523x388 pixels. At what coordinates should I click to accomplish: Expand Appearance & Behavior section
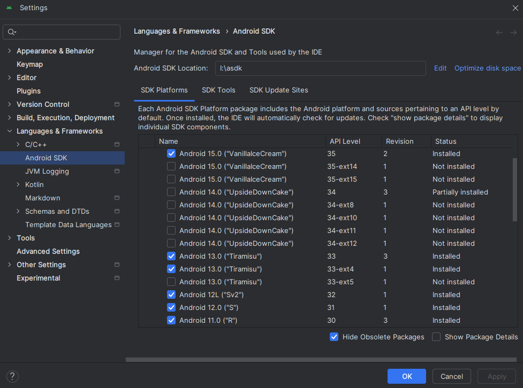(x=9, y=51)
